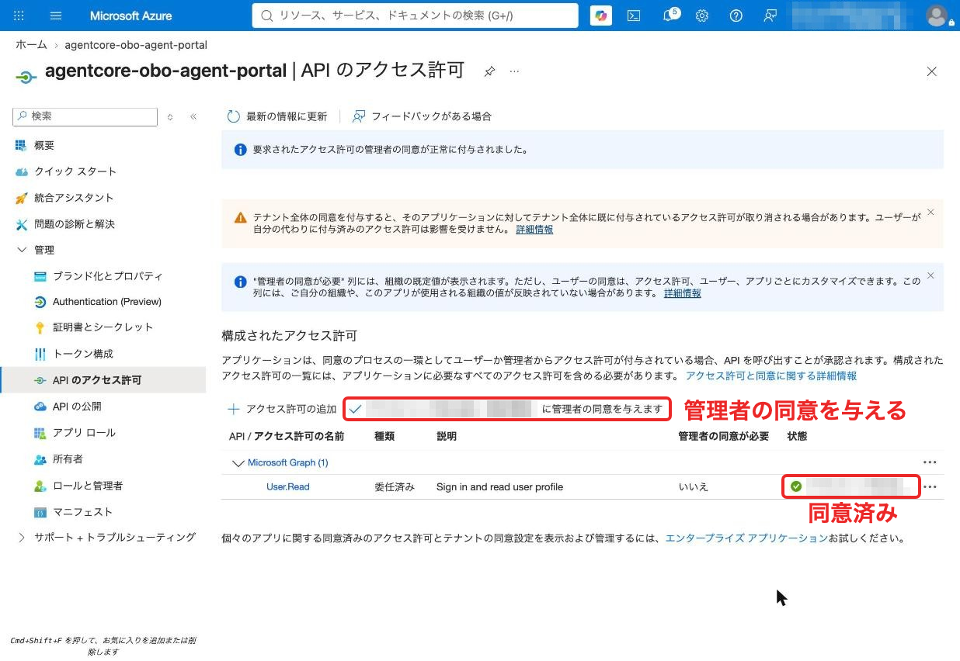The height and width of the screenshot is (661, 960).
Task: Open クイック スタート in the sidebar
Action: point(75,171)
